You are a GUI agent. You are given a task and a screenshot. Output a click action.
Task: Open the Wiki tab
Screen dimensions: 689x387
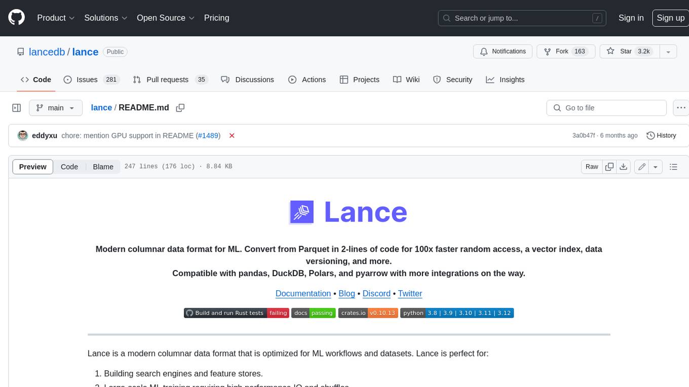(406, 80)
